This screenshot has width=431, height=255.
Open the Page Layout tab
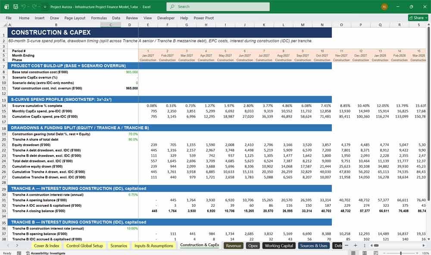tap(75, 18)
